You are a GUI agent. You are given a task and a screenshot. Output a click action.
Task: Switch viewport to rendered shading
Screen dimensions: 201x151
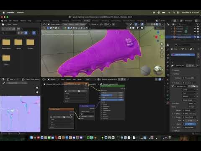pyautogui.click(x=160, y=24)
